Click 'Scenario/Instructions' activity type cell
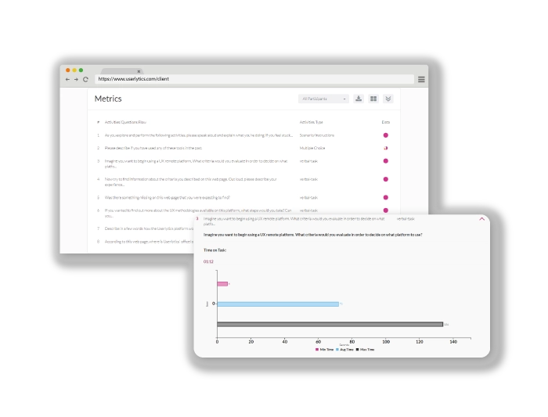Viewport: 548px width, 417px height. (x=316, y=135)
